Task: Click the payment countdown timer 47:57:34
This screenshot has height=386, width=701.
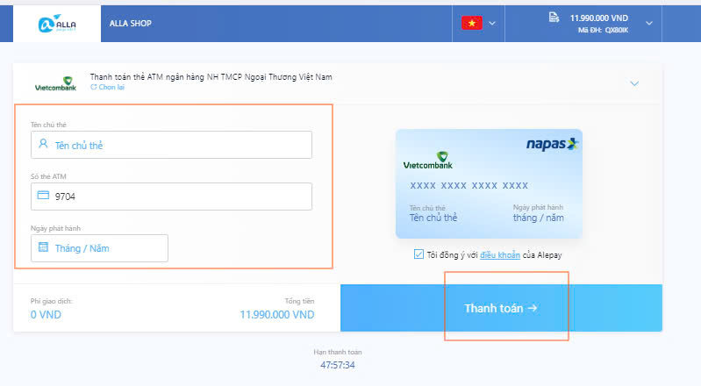Action: [x=338, y=365]
